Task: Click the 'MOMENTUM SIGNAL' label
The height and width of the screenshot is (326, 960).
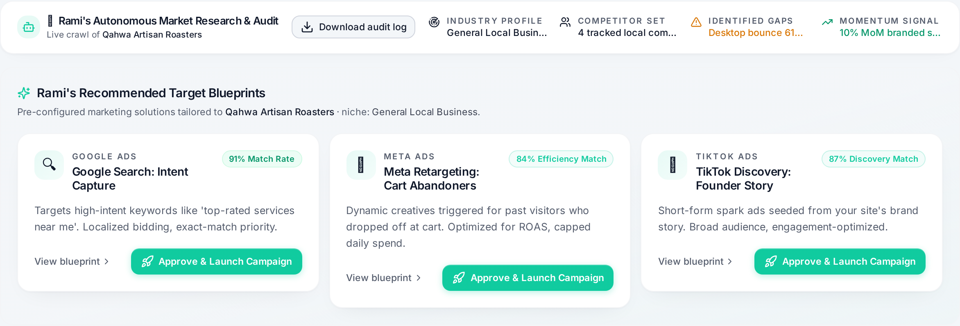Action: [x=889, y=21]
